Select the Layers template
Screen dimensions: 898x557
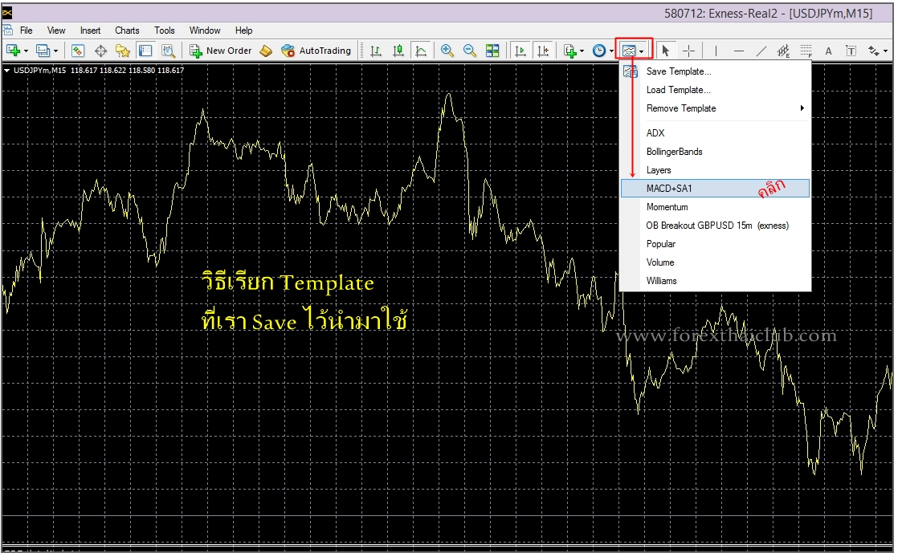tap(716, 170)
